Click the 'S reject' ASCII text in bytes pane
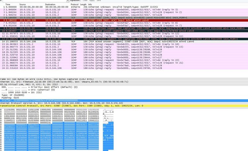The height and width of the screenshot is (151, 248). (108, 138)
